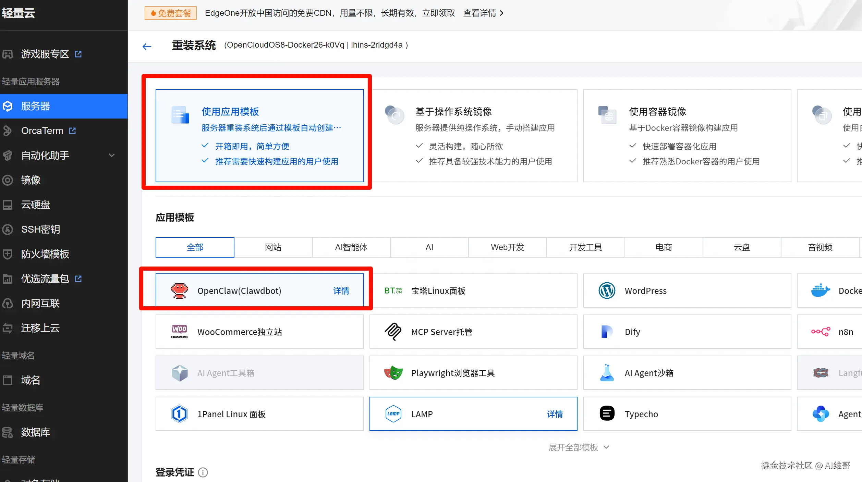Image resolution: width=862 pixels, height=482 pixels.
Task: Open 详情 link on OpenClaw template
Action: [x=341, y=291]
